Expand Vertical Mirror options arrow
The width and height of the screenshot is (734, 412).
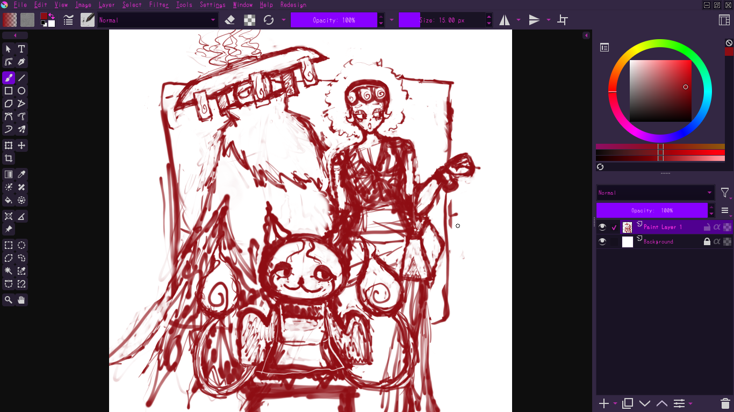click(549, 20)
